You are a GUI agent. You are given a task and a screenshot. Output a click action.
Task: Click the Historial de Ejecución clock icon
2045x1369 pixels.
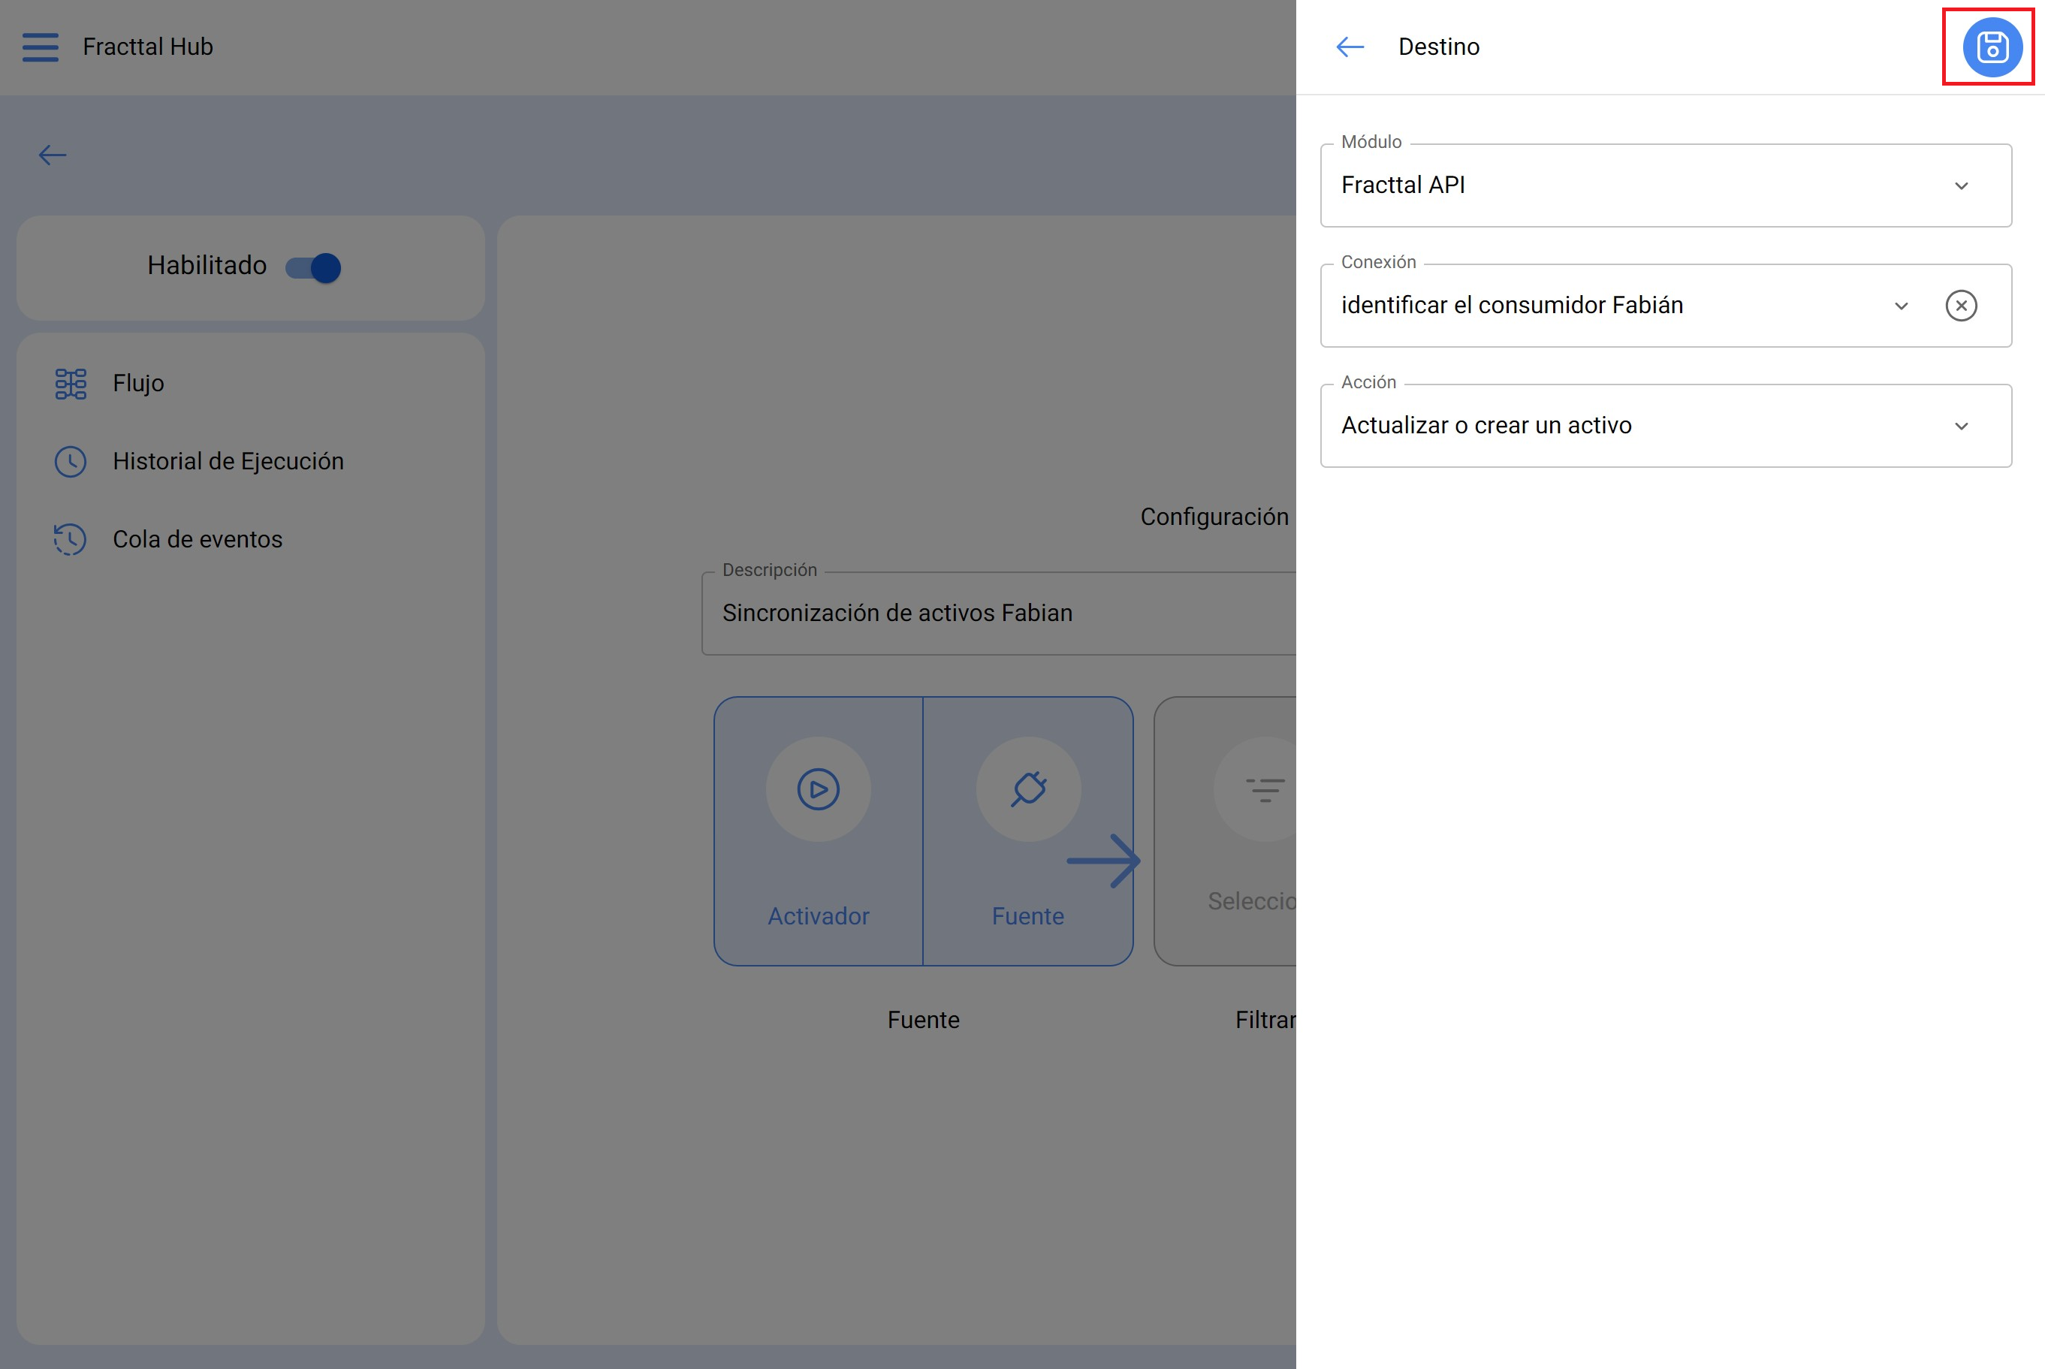(71, 461)
